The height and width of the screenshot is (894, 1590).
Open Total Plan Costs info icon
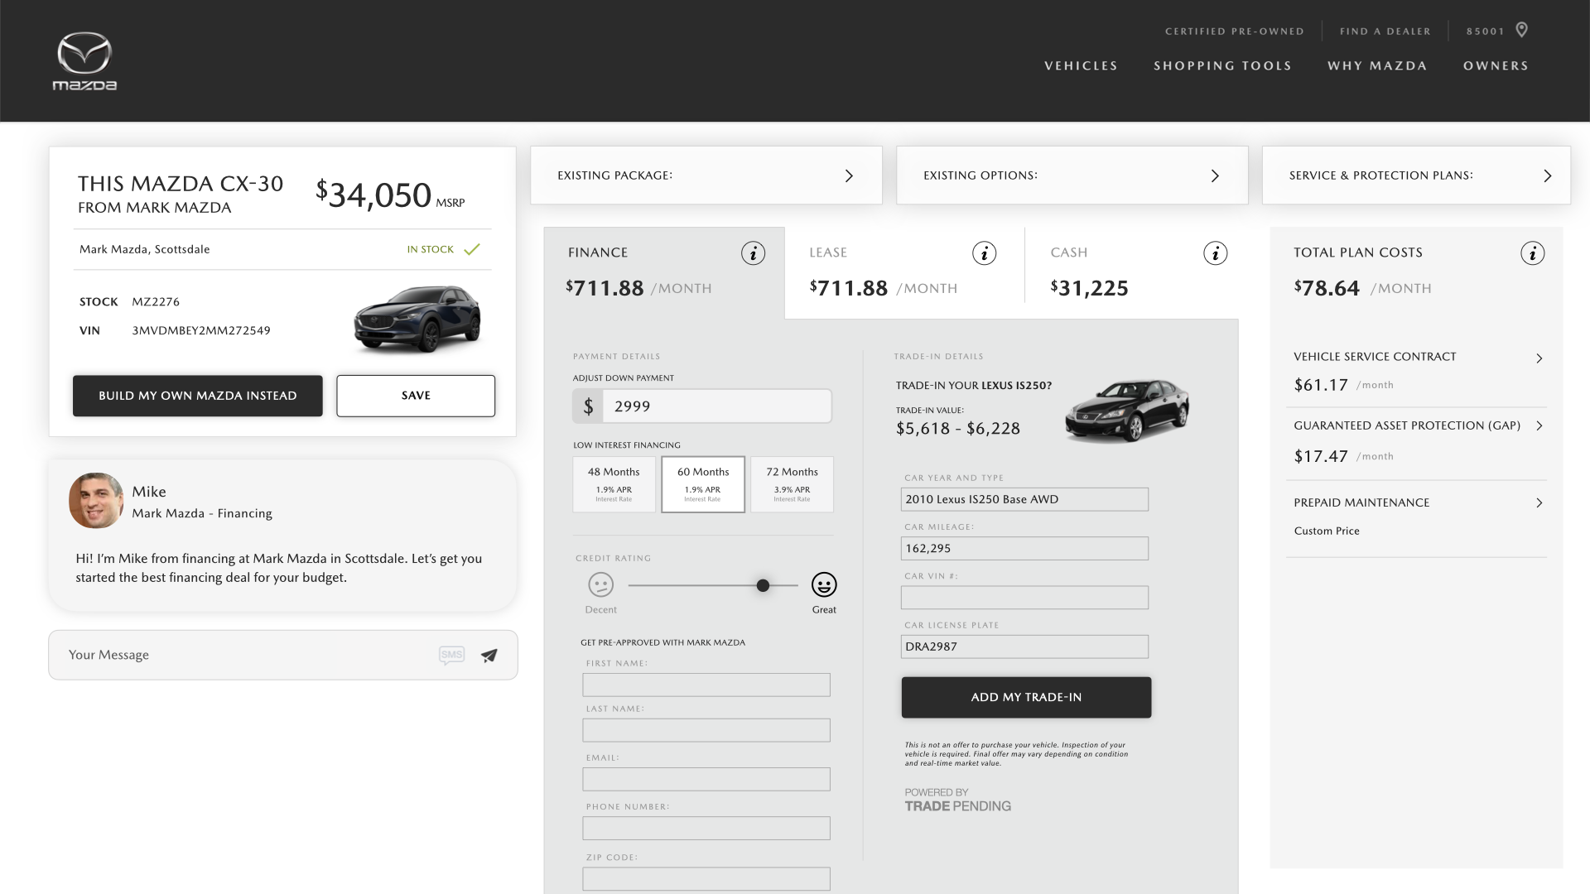(x=1532, y=253)
